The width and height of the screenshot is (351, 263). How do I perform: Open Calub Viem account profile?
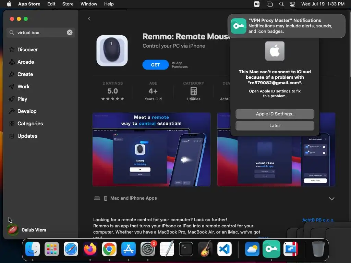(x=27, y=230)
